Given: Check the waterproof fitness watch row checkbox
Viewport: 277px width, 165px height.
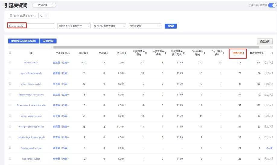Looking at the screenshot, I should [10, 126].
